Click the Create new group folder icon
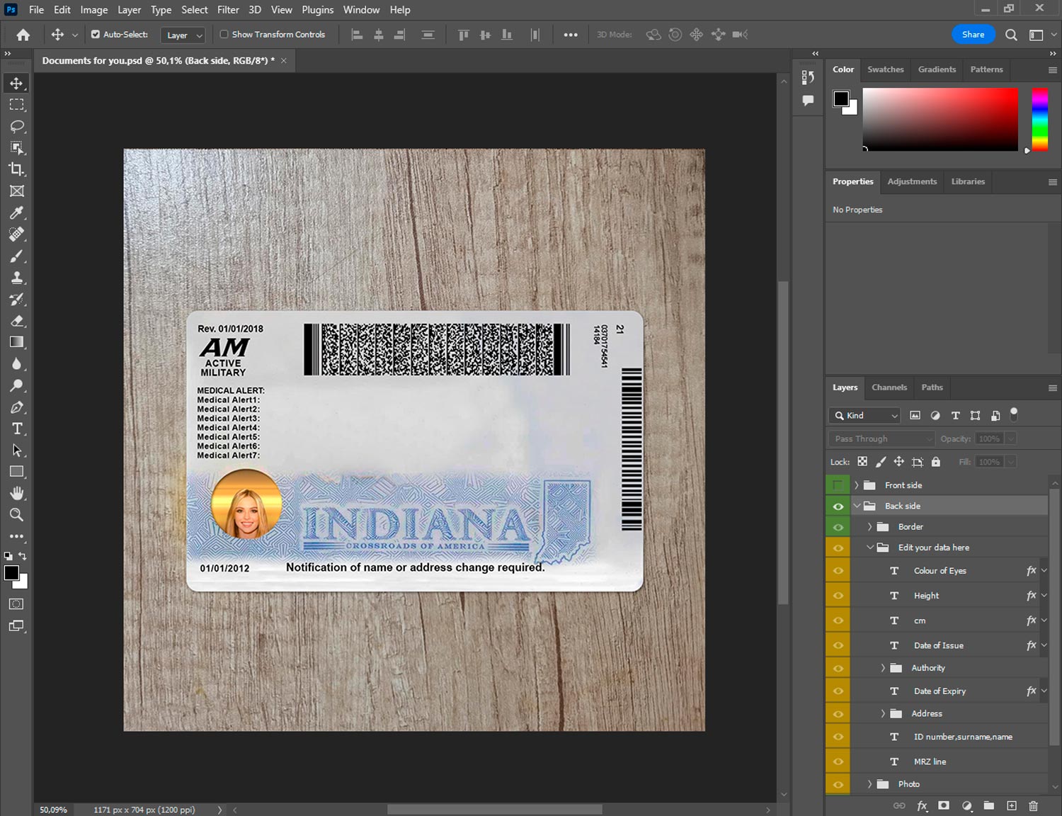The height and width of the screenshot is (816, 1062). 988,805
